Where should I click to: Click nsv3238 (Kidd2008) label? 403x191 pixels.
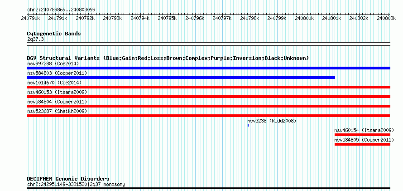(x=272, y=121)
